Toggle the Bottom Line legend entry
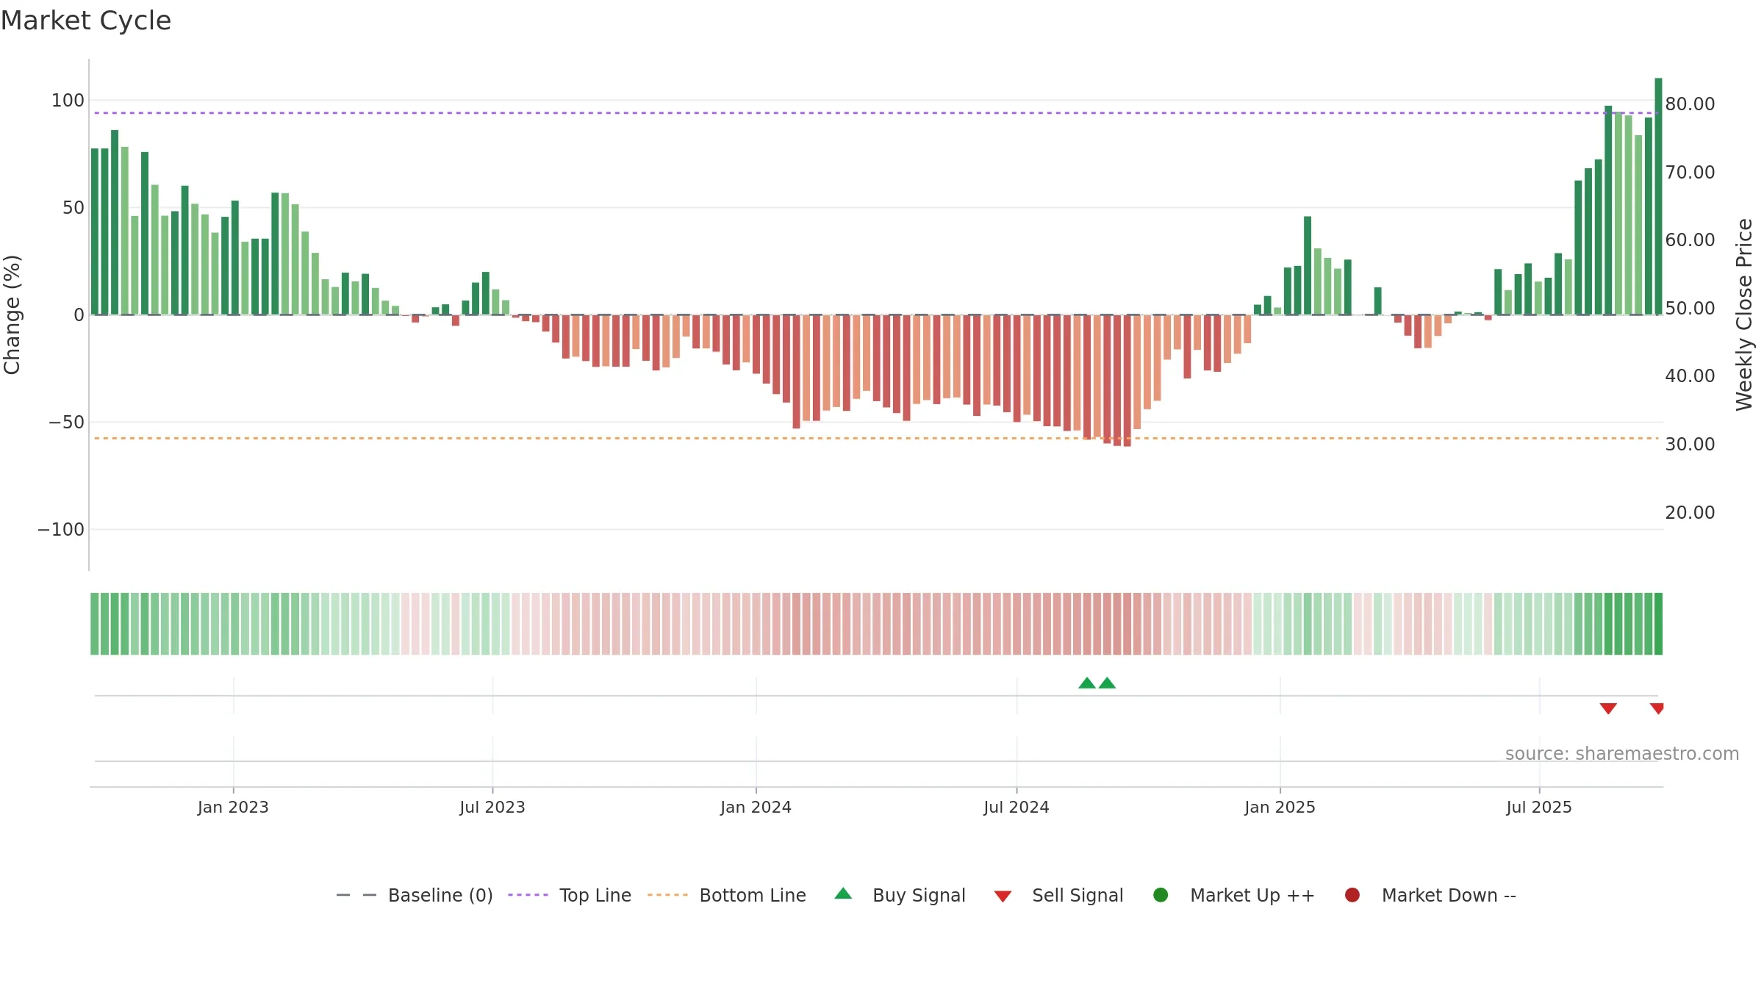This screenshot has width=1764, height=992. tap(726, 895)
